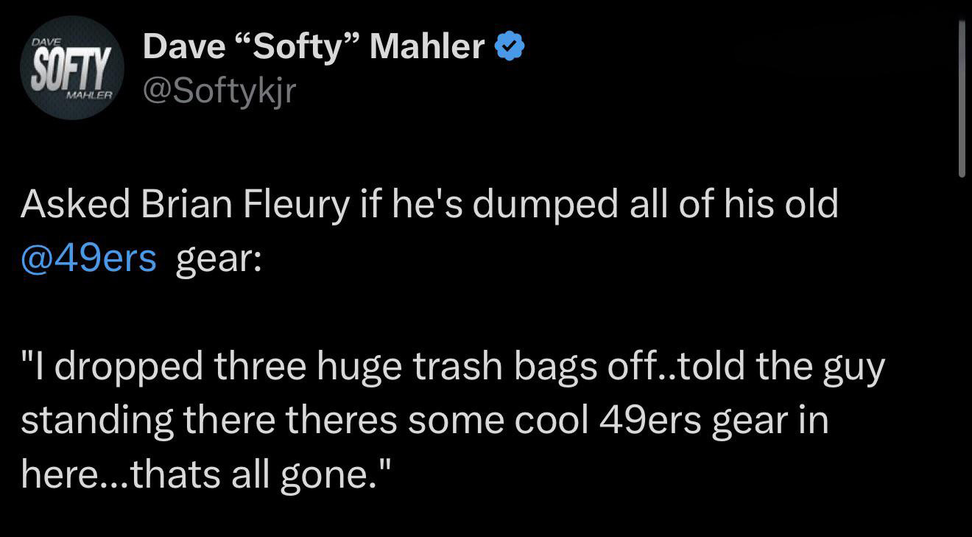The width and height of the screenshot is (972, 537).
Task: Click the scrollbar thumb on right edge
Action: pyautogui.click(x=962, y=99)
